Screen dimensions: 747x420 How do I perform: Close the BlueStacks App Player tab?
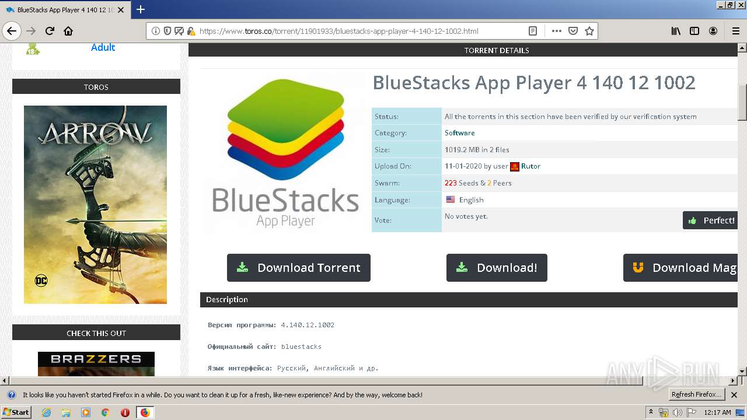click(x=121, y=10)
